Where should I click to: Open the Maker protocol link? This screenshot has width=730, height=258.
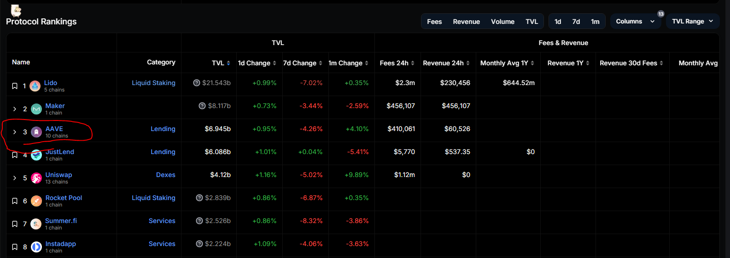click(55, 106)
